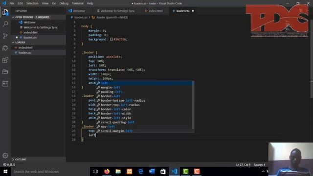Switch to the loader.css tab
Image resolution: width=313 pixels, height=176 pixels.
click(182, 11)
